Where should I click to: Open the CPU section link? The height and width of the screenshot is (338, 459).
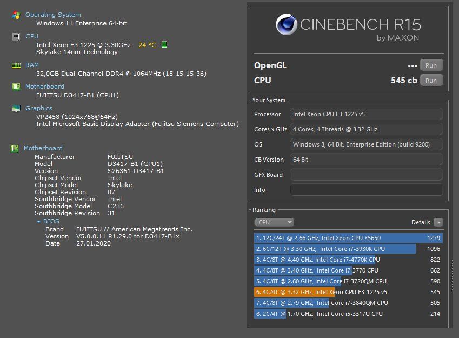coord(31,36)
